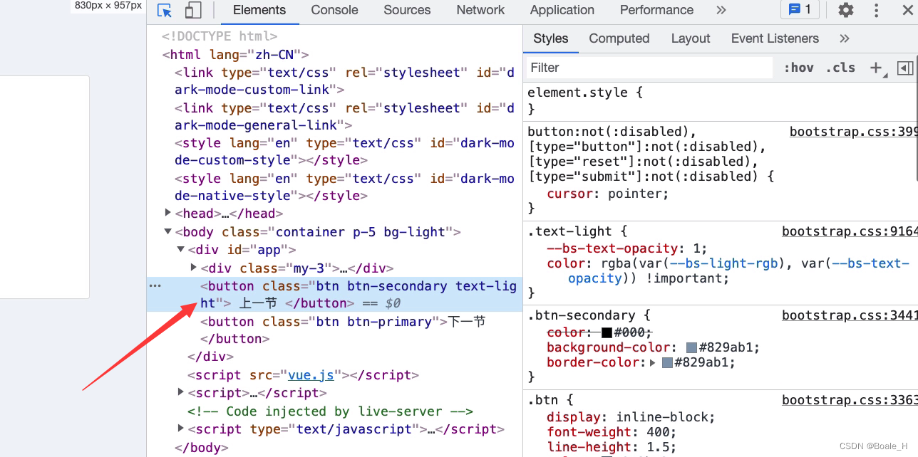
Task: Open the Application tab
Action: (562, 10)
